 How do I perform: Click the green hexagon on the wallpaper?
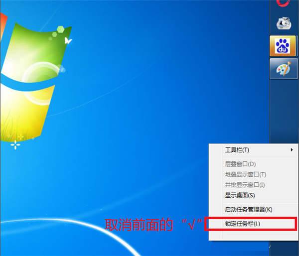pyautogui.click(x=60, y=28)
